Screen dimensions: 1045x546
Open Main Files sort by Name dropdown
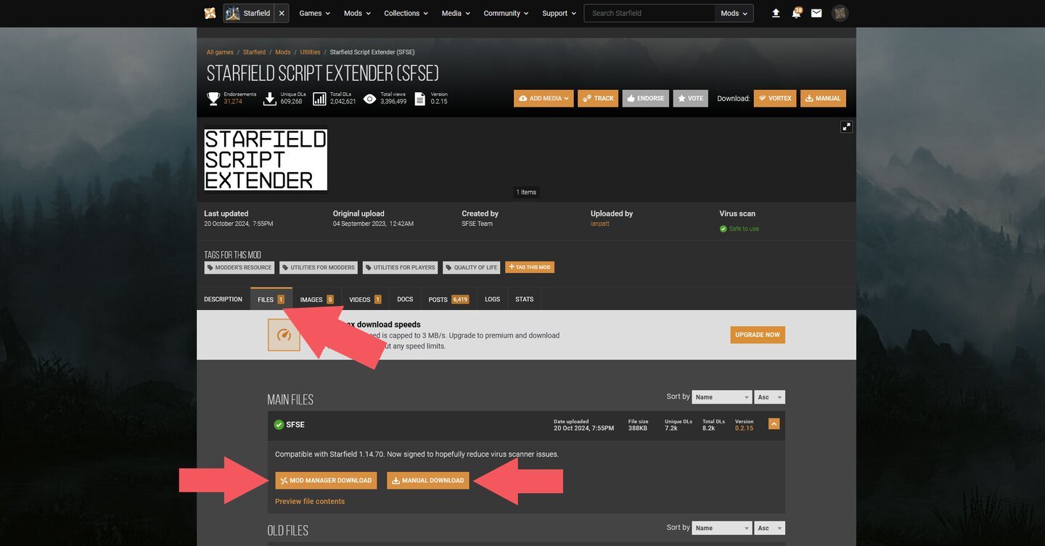click(x=722, y=397)
